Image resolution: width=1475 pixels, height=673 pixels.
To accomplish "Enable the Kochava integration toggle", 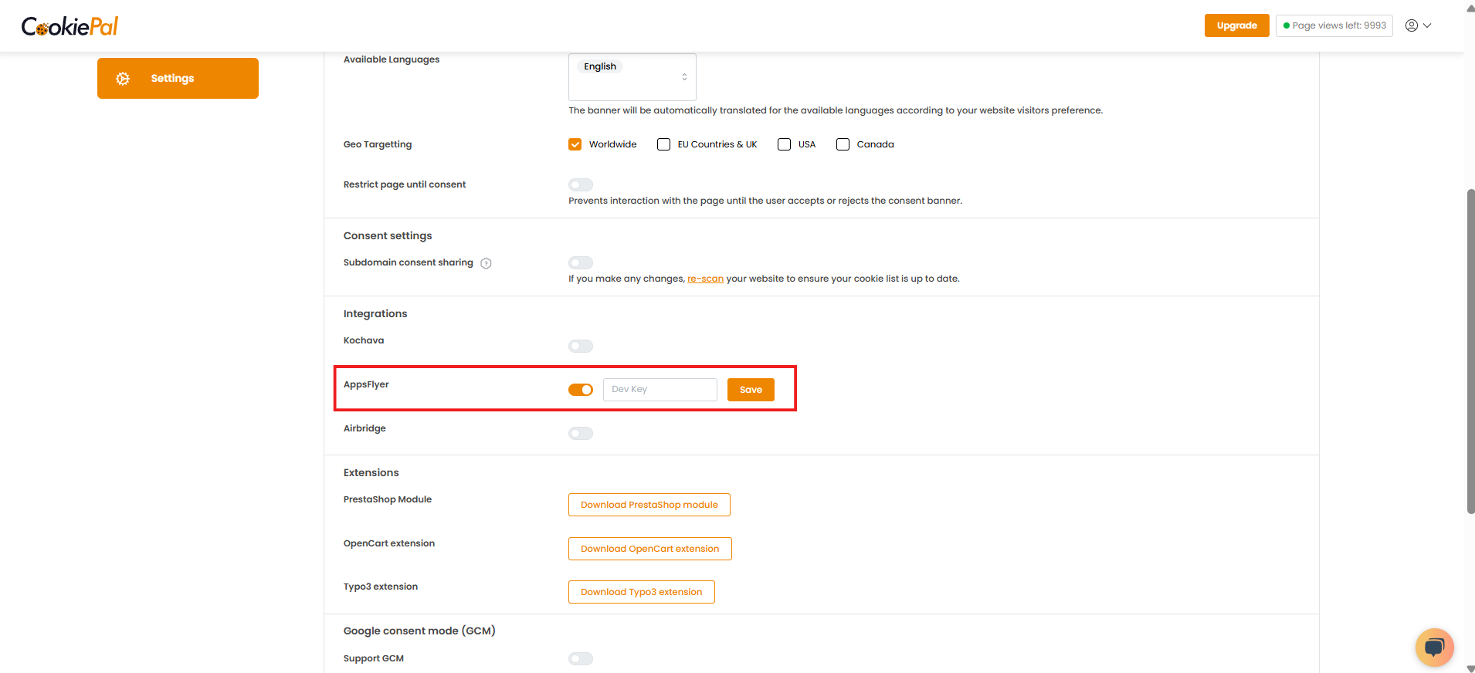I will (x=581, y=346).
